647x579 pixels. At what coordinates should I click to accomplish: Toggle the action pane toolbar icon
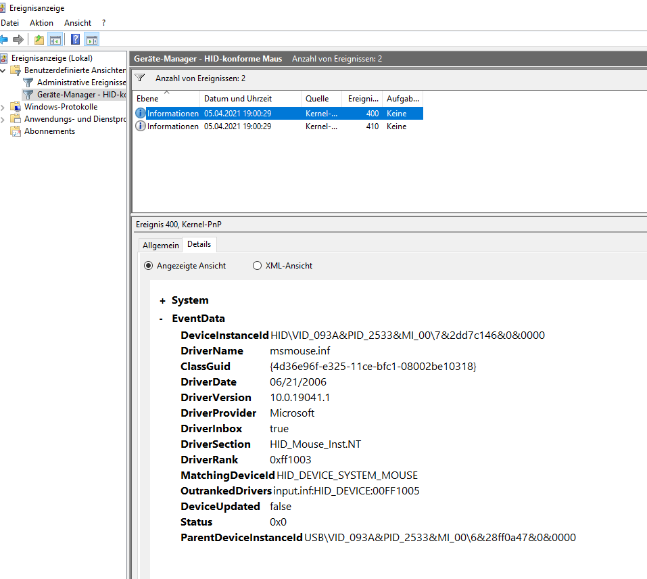pyautogui.click(x=92, y=40)
